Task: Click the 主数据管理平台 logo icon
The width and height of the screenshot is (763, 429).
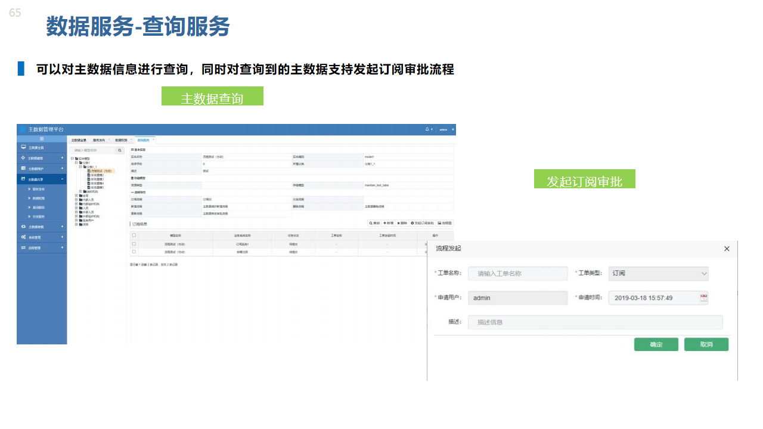Action: 23,129
